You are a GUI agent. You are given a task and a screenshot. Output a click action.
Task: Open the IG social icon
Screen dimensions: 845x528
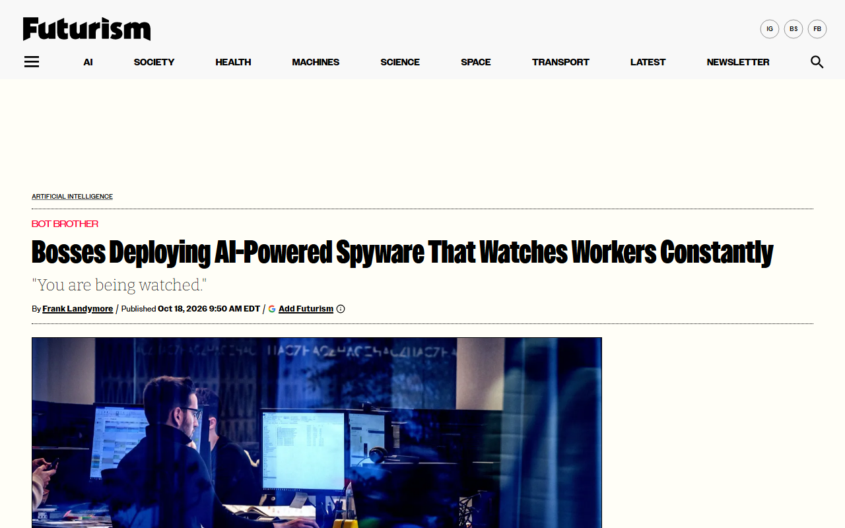pos(770,29)
